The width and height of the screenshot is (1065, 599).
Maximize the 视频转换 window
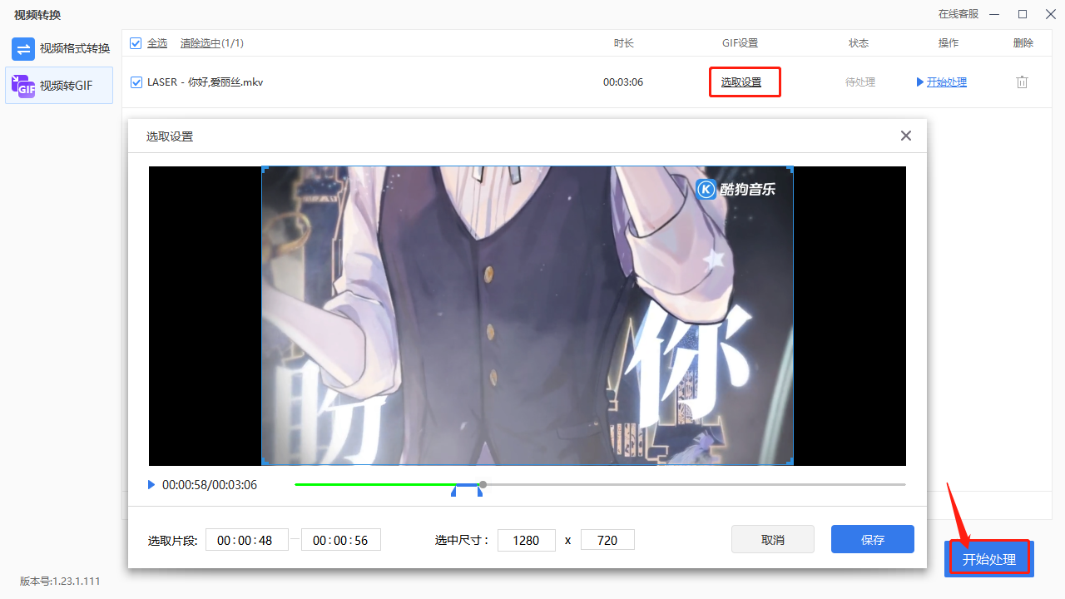1023,14
